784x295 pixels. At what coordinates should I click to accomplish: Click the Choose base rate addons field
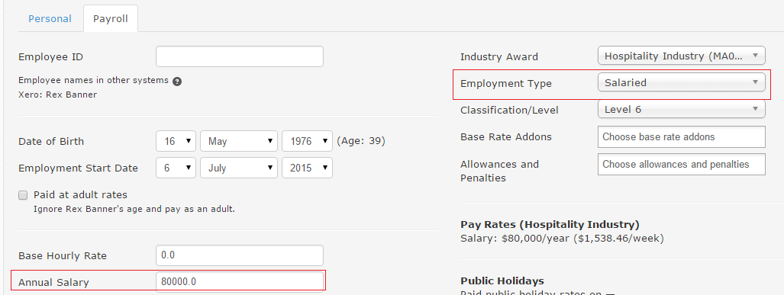pyautogui.click(x=682, y=136)
